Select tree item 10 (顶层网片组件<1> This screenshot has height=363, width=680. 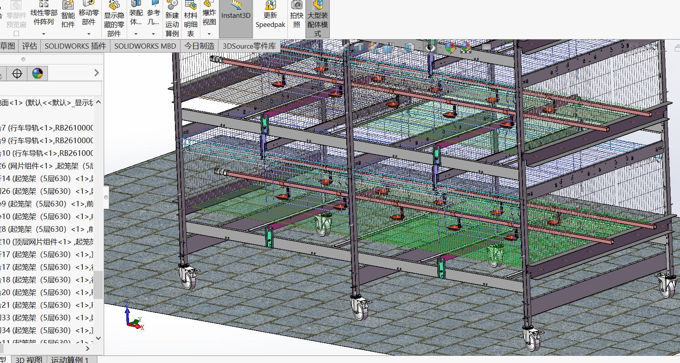(47, 242)
